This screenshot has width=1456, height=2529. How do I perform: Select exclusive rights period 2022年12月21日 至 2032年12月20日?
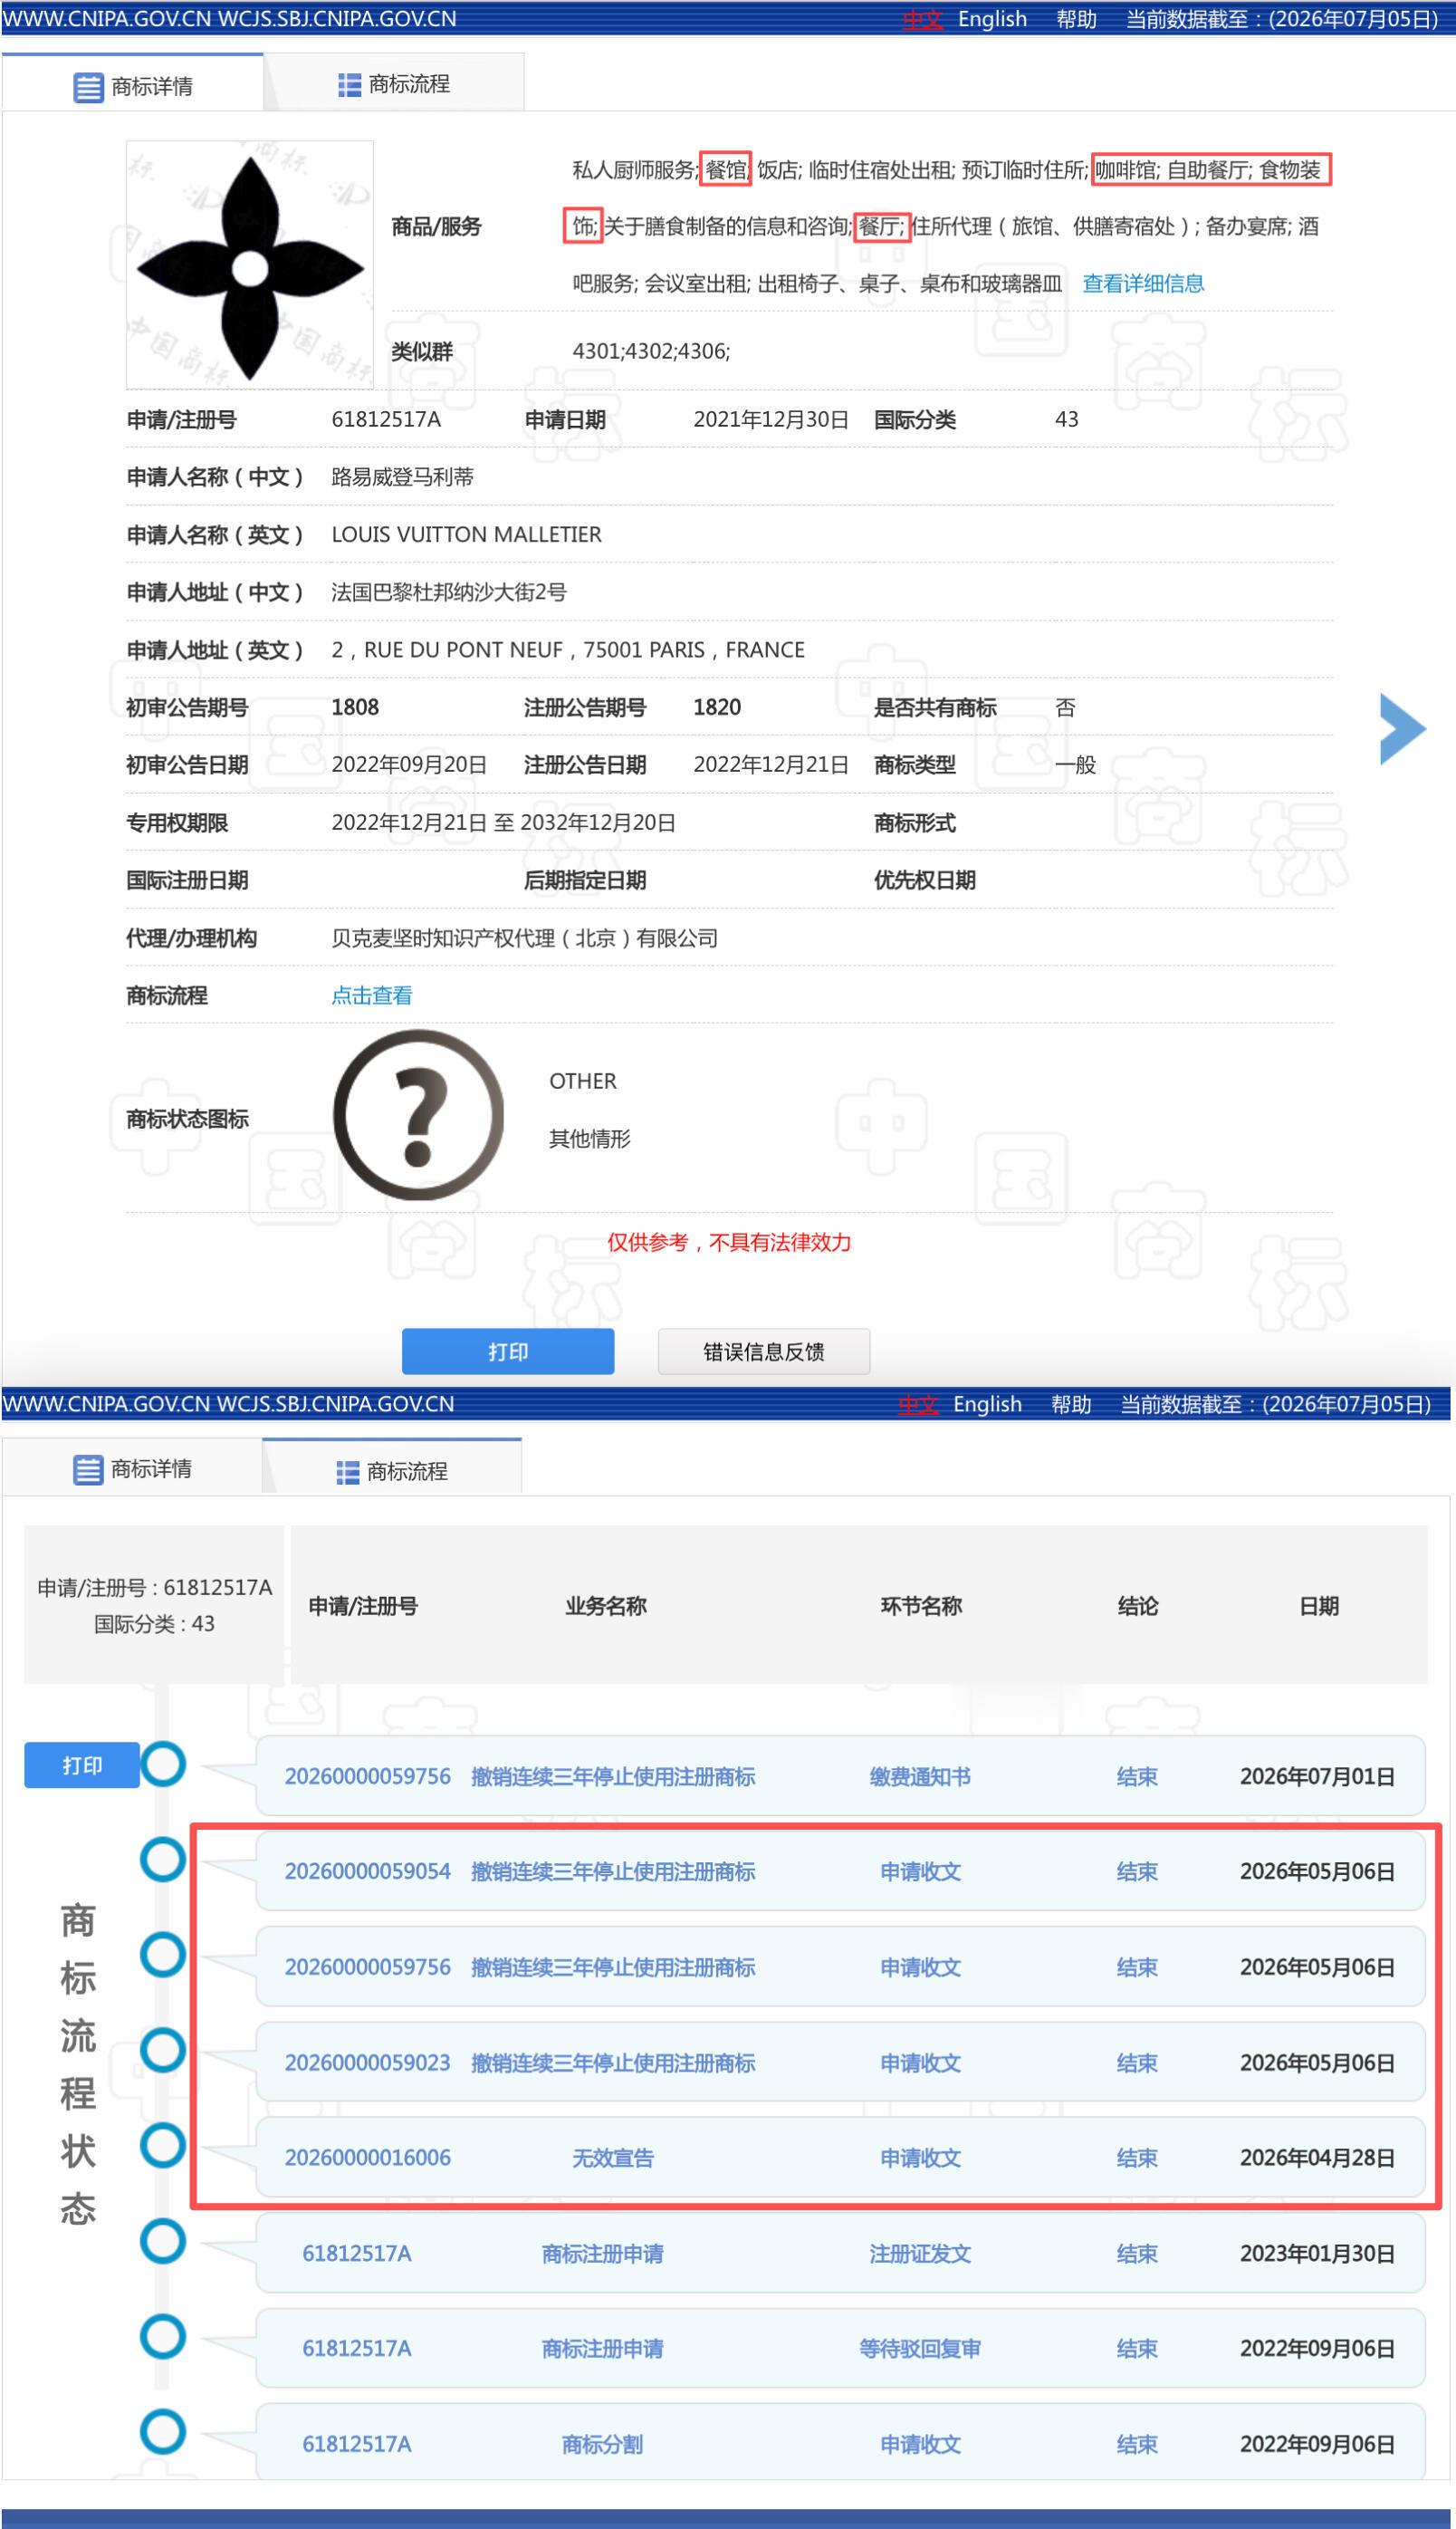click(503, 822)
